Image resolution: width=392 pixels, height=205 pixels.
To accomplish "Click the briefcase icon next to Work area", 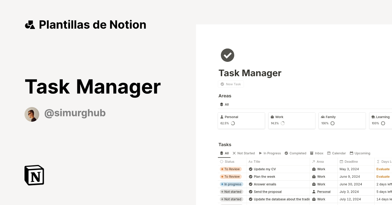I will coord(272,116).
